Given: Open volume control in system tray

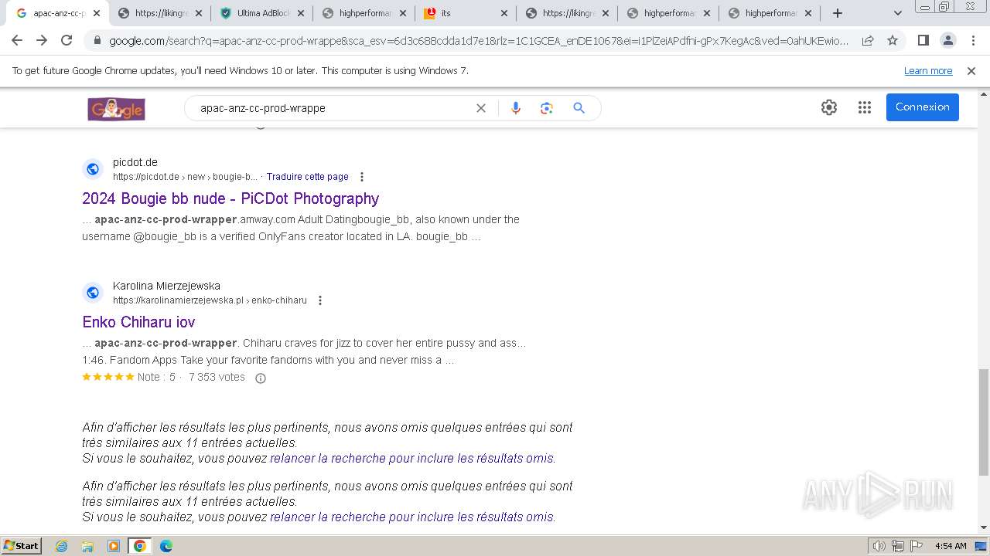Looking at the screenshot, I should [x=880, y=546].
